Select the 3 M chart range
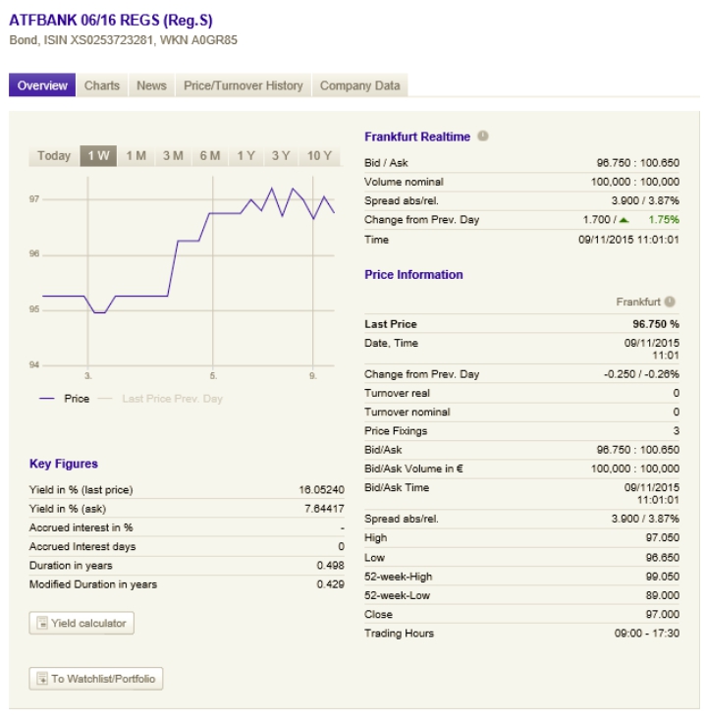 pyautogui.click(x=173, y=156)
